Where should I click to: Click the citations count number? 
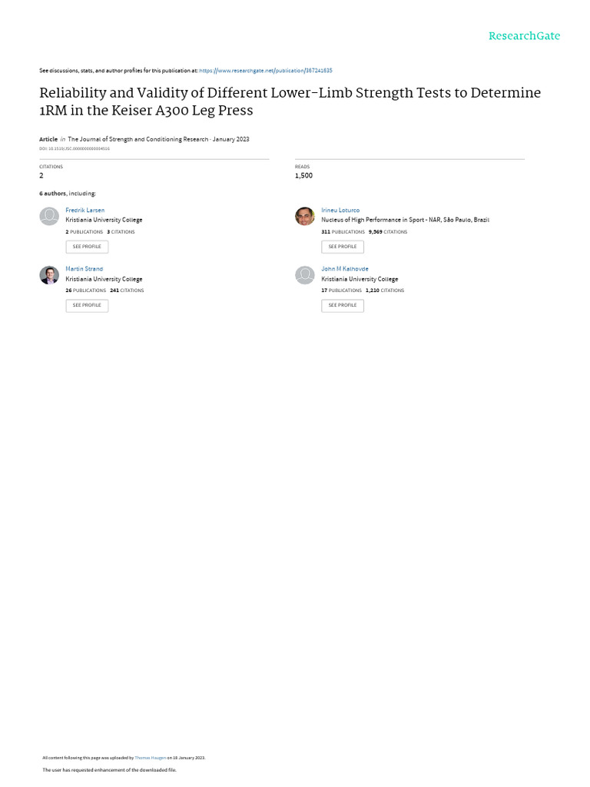click(41, 176)
